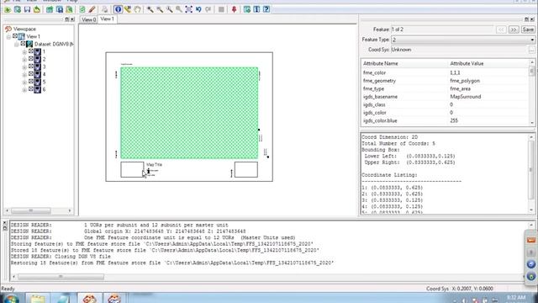Click the Open Dataset toolbar icon

click(8, 9)
